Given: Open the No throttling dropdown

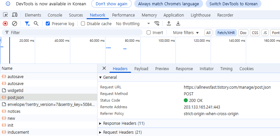Looking at the screenshot, I should click(133, 23).
